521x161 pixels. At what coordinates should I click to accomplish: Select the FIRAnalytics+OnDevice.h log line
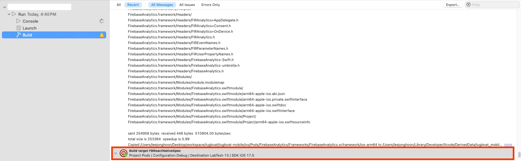tap(181, 31)
